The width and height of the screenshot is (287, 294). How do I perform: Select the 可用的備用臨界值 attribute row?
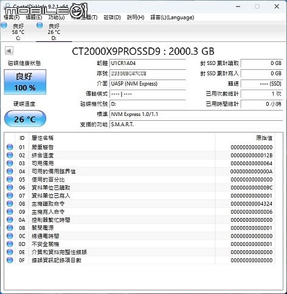pos(140,171)
